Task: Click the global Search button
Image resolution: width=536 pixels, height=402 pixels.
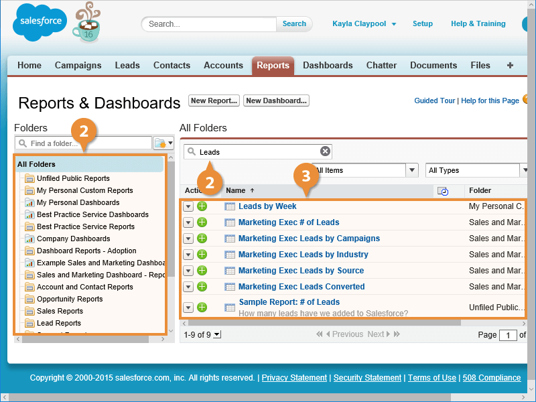Action: coord(294,24)
